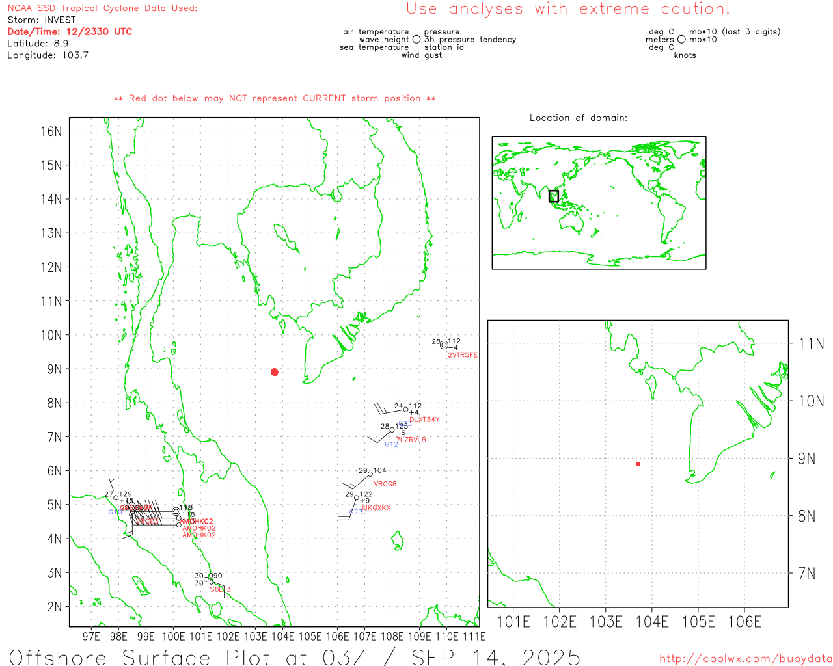Click the 'Use analyses with extreme caution!' warning
Viewport: 833px width, 666px height.
click(x=568, y=8)
